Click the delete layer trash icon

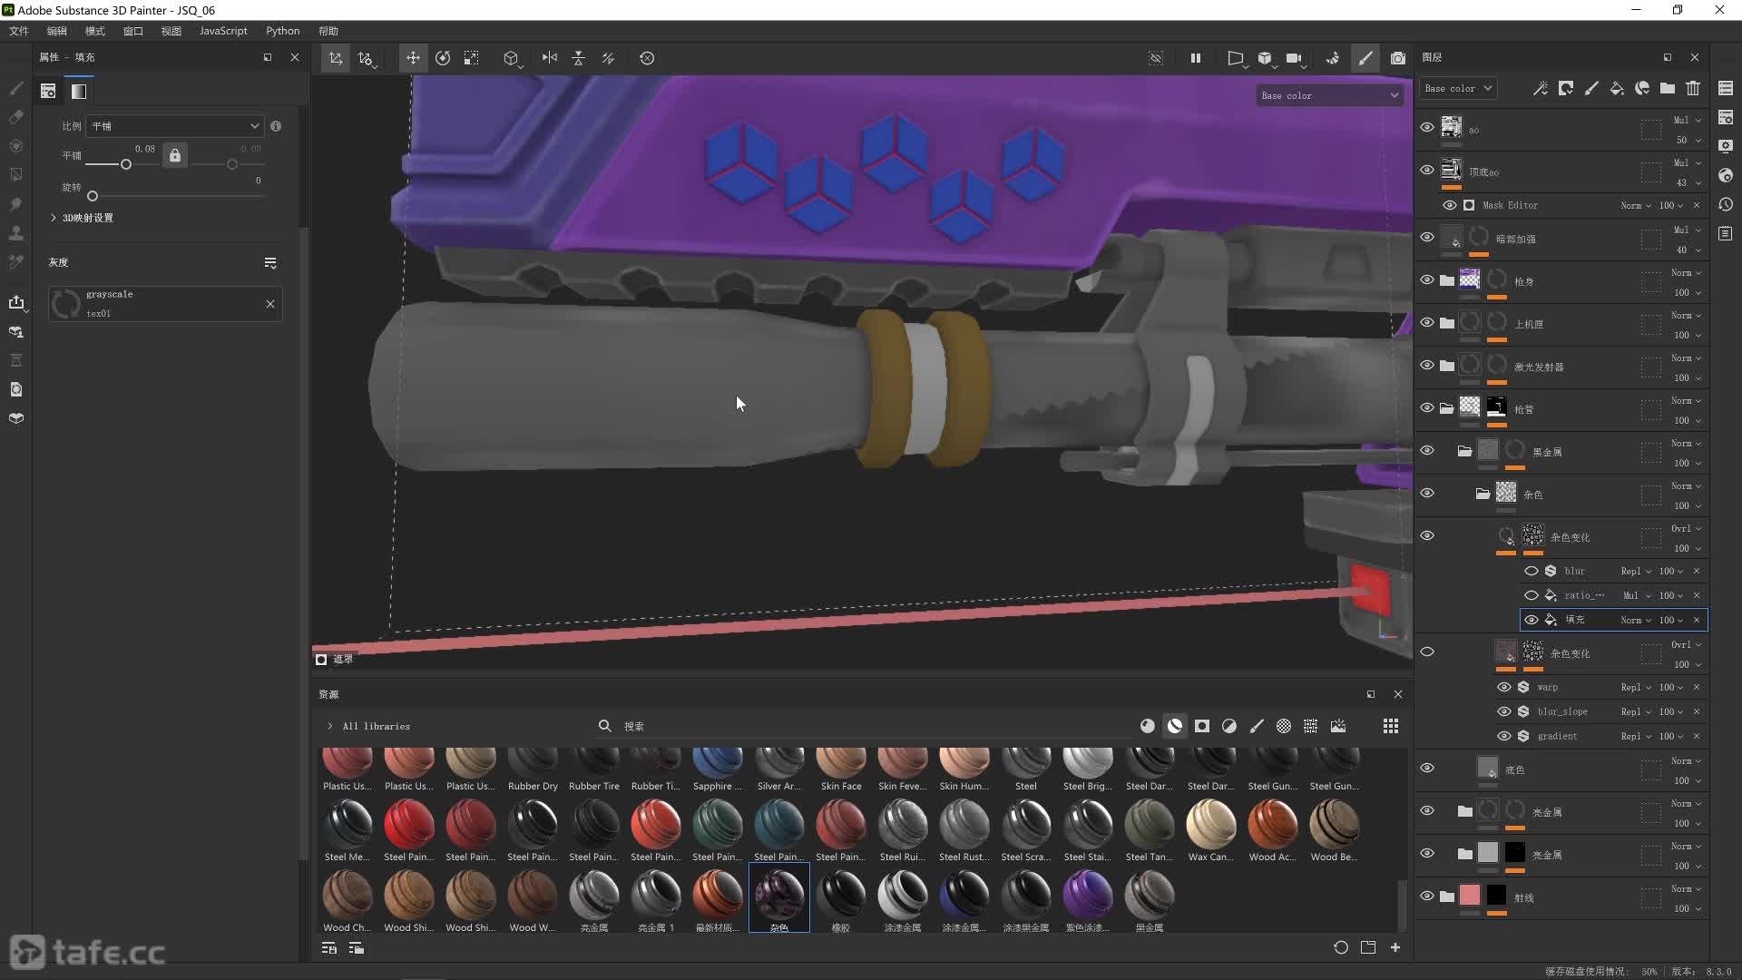[x=1693, y=88]
